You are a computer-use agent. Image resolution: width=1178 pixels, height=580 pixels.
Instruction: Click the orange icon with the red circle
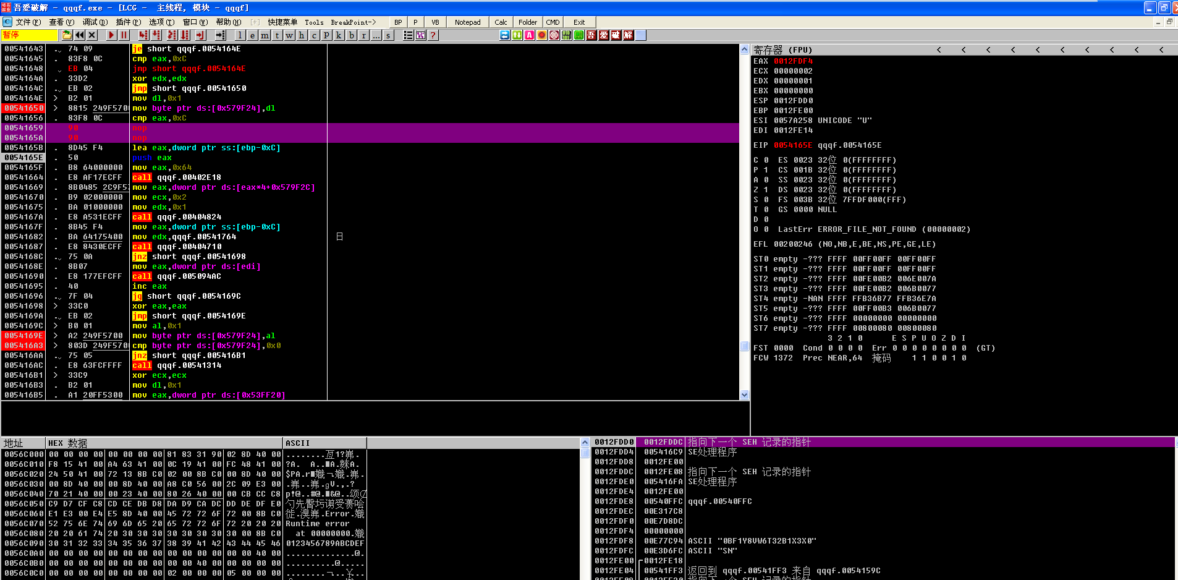tap(542, 35)
